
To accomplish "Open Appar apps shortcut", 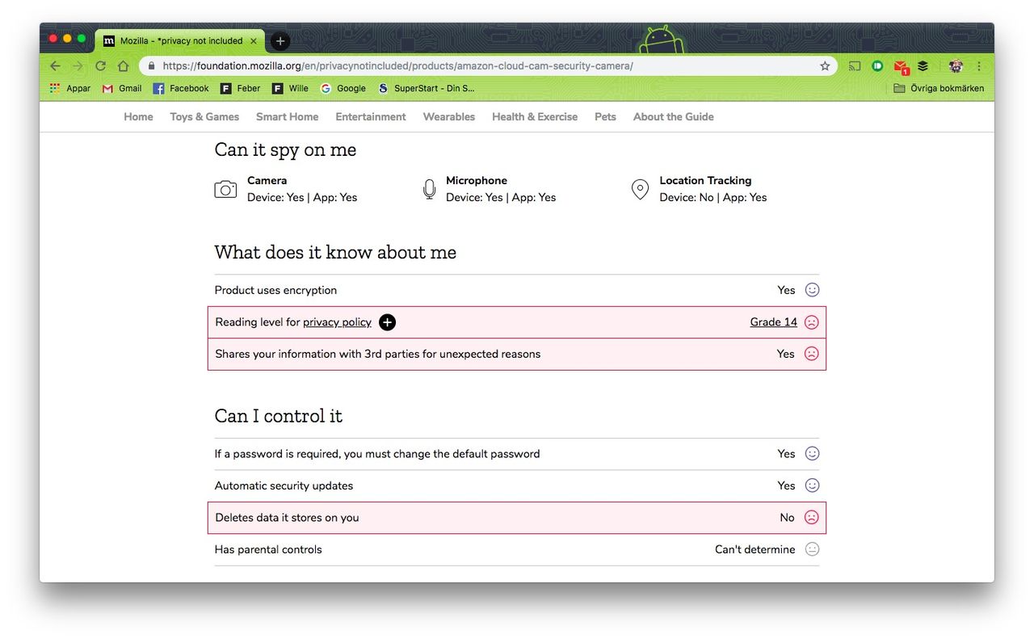I will coord(69,88).
